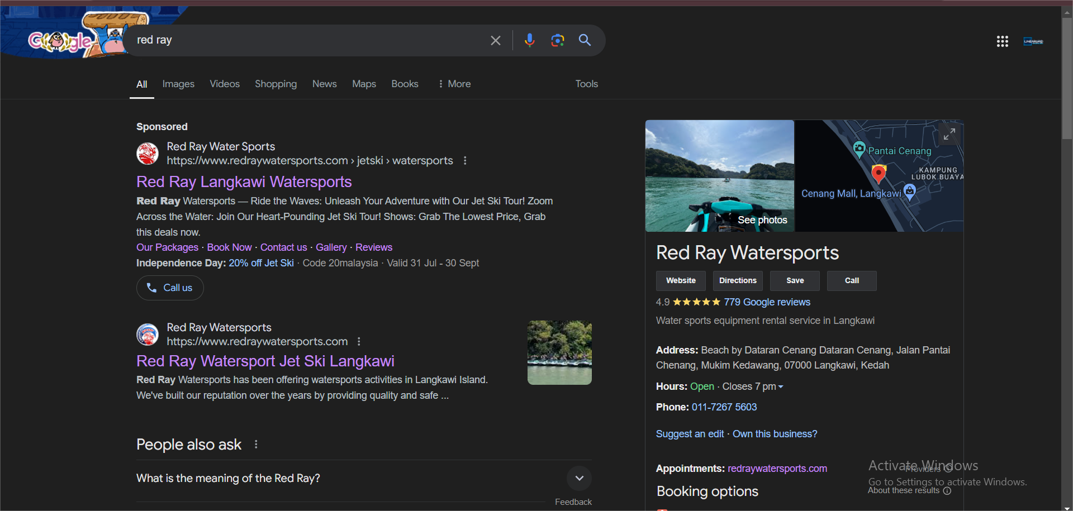Open the Contact us sitelink
Screen dimensions: 1073x511
(283, 247)
